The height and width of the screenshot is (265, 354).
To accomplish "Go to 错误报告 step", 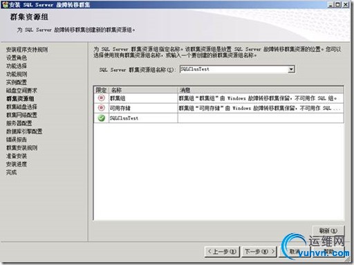I will [x=17, y=140].
